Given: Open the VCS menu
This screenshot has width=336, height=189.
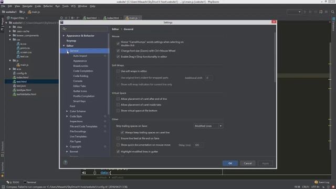Looking at the screenshot, I should (x=73, y=6).
